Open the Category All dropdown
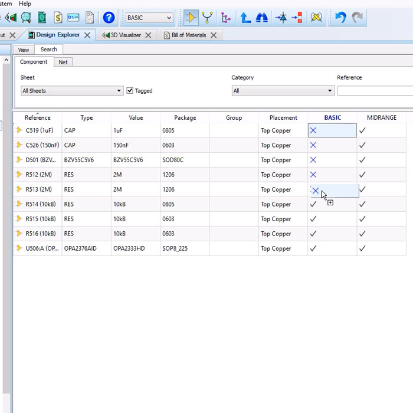This screenshot has height=413, width=413. [283, 91]
